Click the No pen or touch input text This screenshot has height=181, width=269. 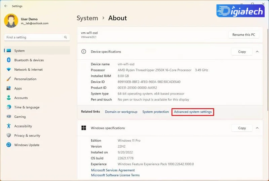click(x=153, y=100)
